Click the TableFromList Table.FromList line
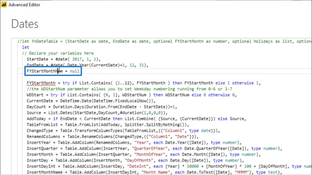Viewport: 312px width, 175px height. click(108, 124)
